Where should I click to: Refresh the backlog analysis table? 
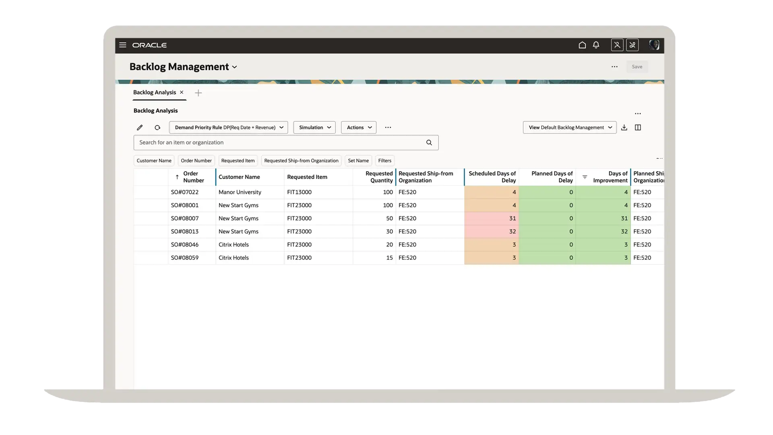coord(157,128)
